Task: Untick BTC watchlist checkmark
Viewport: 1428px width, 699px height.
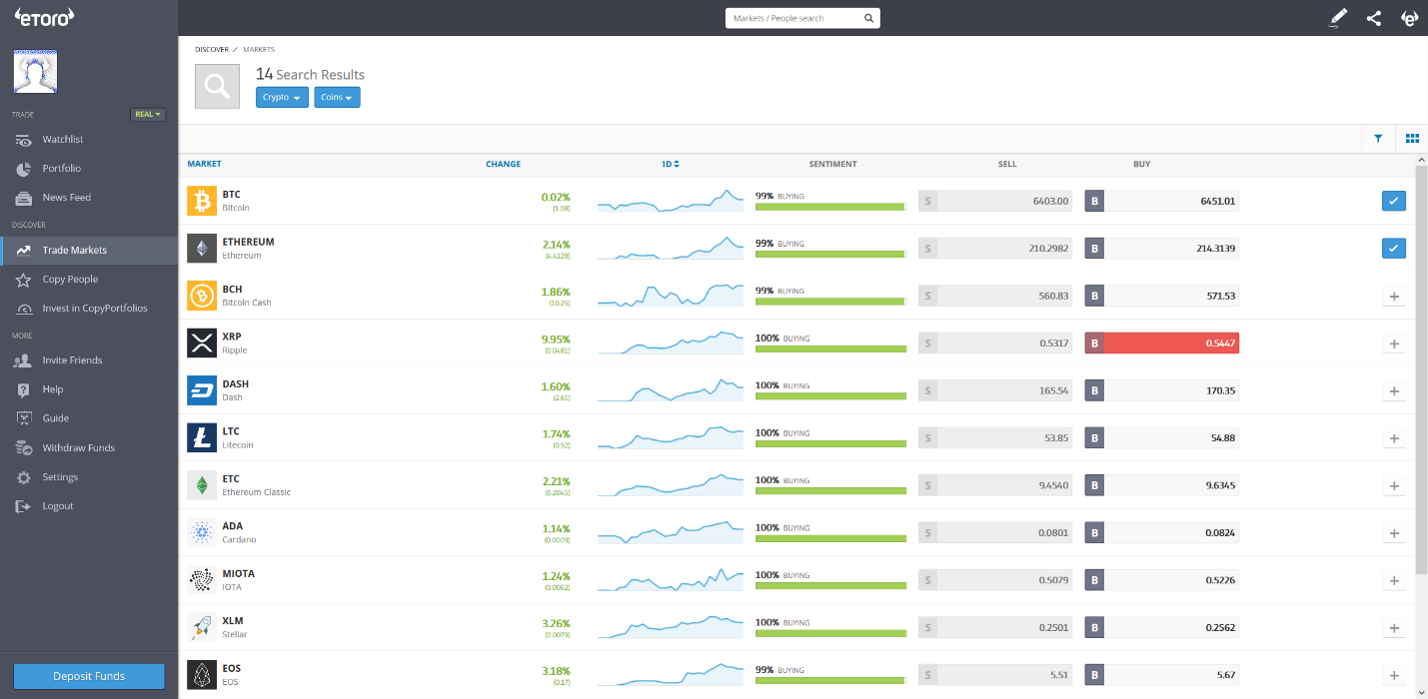Action: 1394,201
